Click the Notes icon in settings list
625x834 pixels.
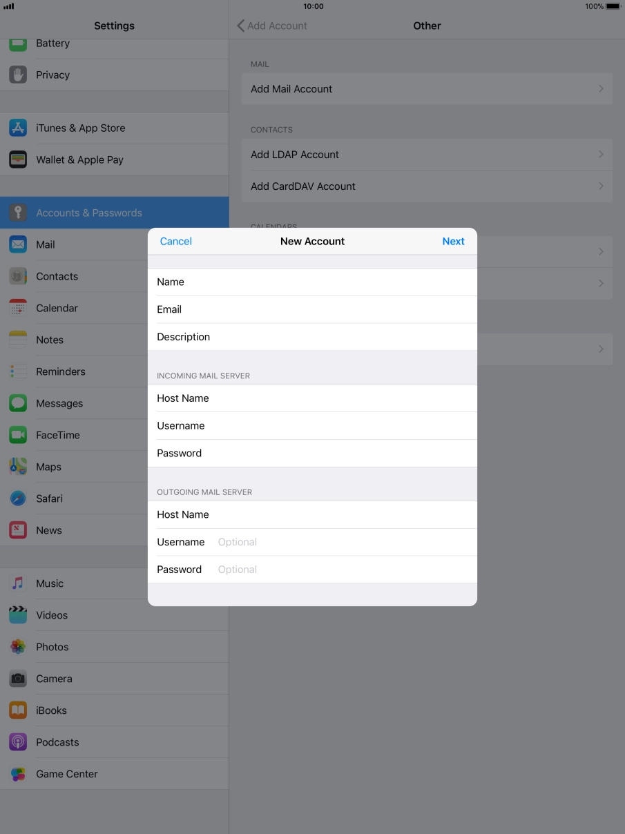[18, 340]
